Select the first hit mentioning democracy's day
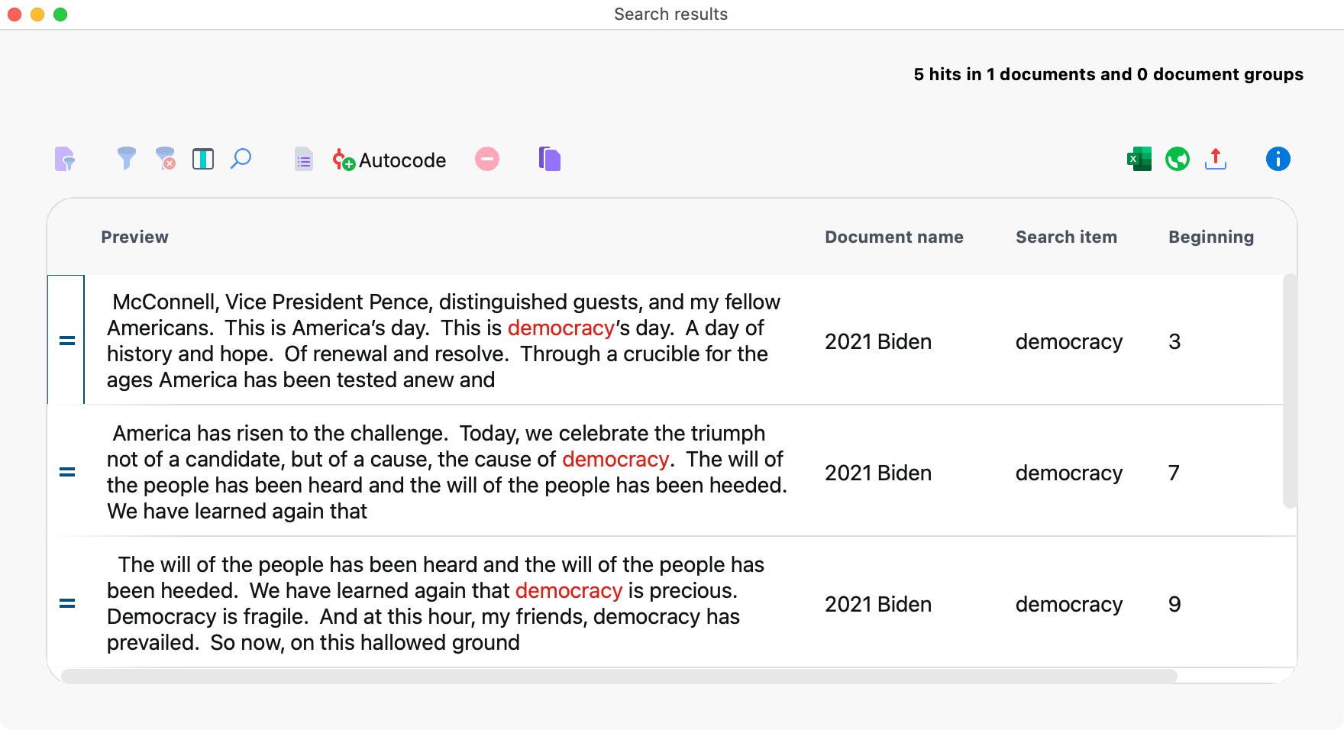 443,340
